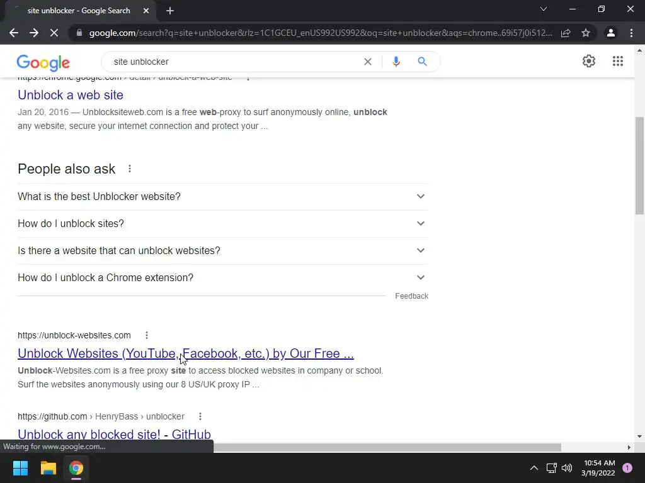The height and width of the screenshot is (483, 645).
Task: Open options next to unblock-websites.com URL
Action: tap(147, 335)
